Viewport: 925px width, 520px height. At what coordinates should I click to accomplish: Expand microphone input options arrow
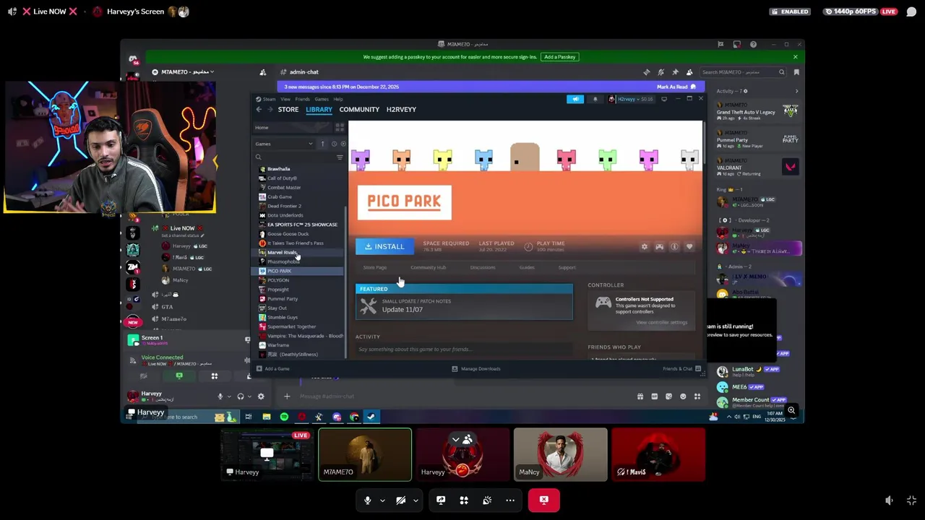point(382,500)
